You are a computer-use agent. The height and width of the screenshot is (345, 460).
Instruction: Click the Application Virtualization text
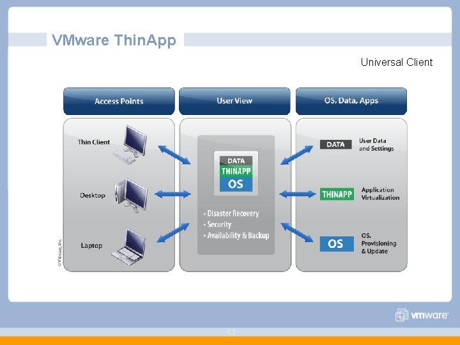pos(380,194)
